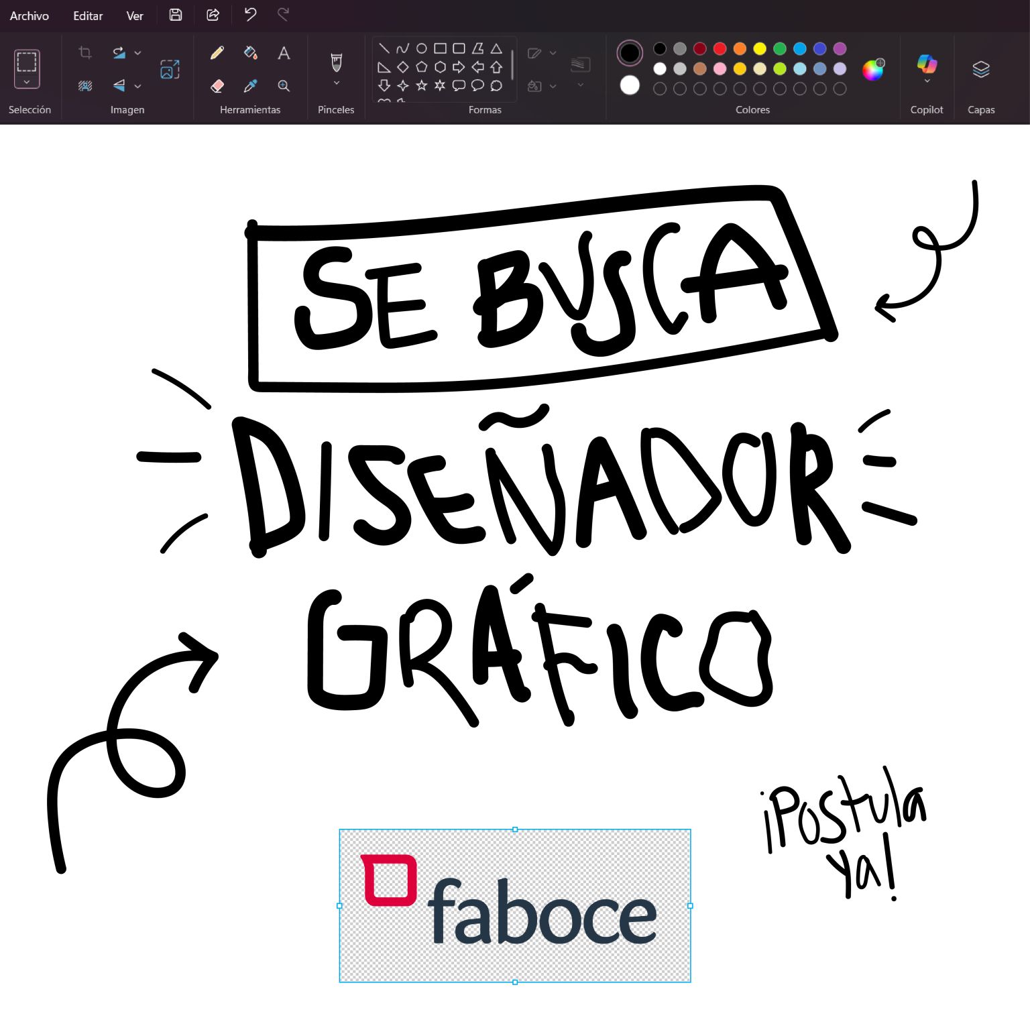Click the bottom center selection handle of logo
This screenshot has height=1030, width=1030.
(x=515, y=982)
